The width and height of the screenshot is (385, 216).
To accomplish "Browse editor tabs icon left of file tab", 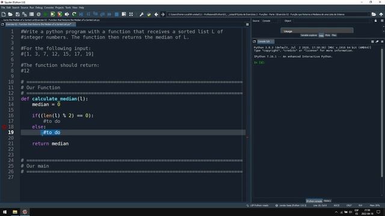I will point(2,25).
